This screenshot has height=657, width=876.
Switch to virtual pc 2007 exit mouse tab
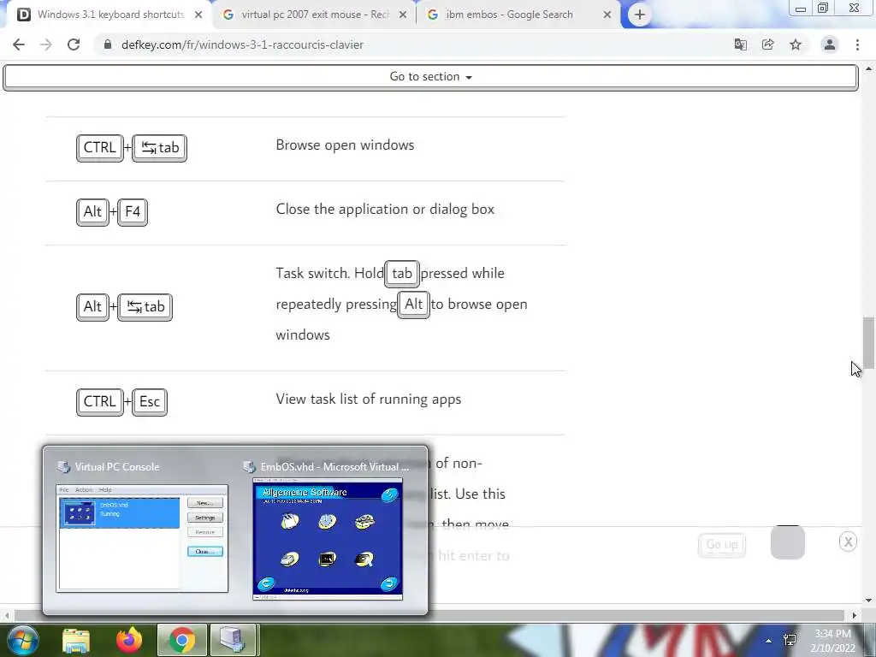[313, 15]
